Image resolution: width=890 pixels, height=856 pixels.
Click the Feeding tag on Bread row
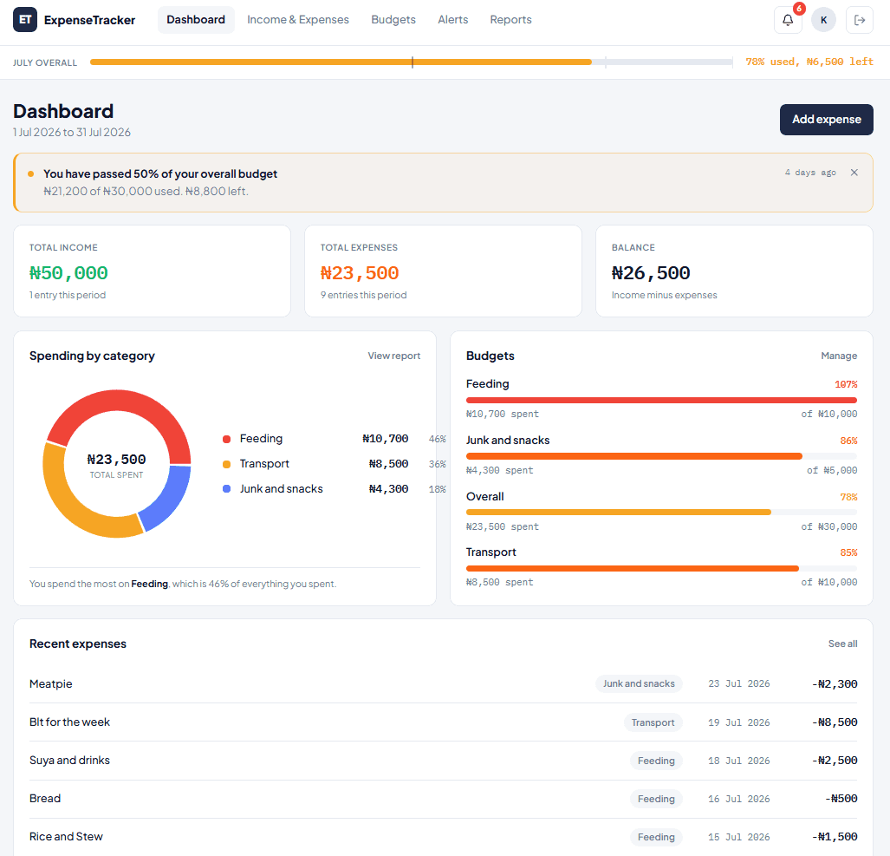[656, 800]
